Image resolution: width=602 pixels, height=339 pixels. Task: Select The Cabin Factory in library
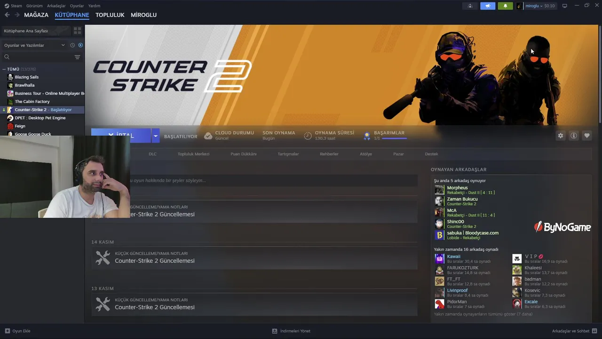32,102
